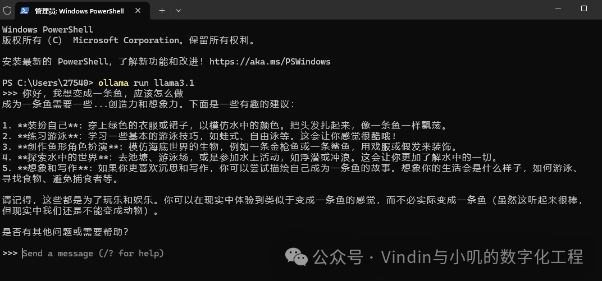602x281 pixels.
Task: Click the 是否有其他问题或需要帮助 line
Action: click(x=66, y=232)
